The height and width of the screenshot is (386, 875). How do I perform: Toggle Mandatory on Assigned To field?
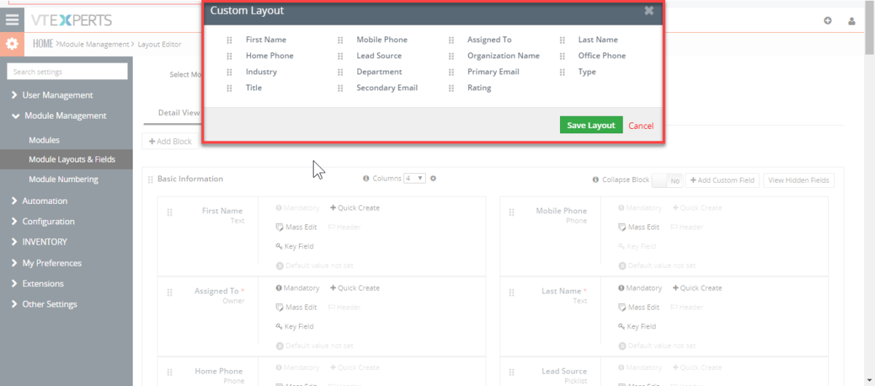click(297, 288)
